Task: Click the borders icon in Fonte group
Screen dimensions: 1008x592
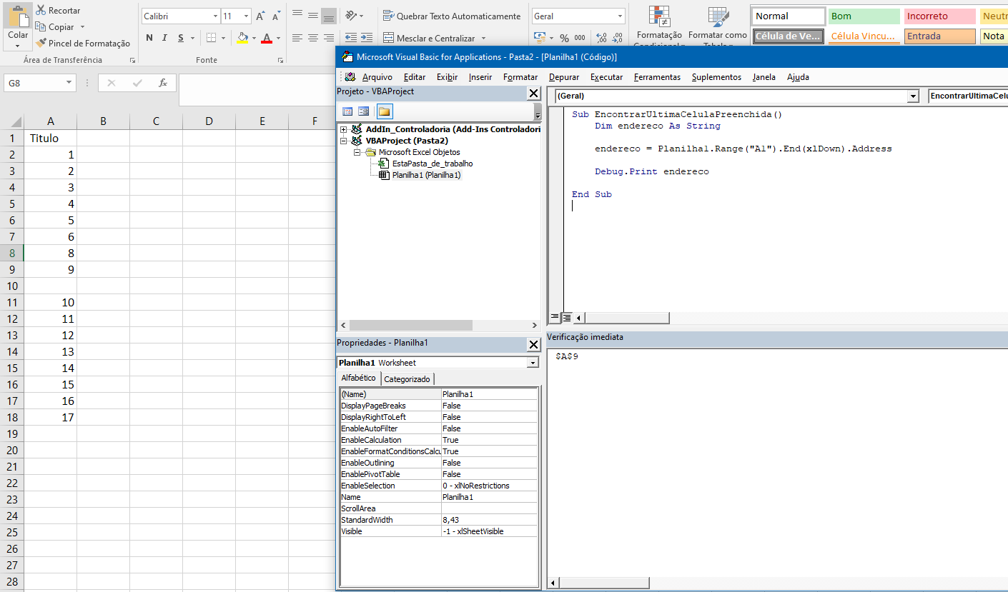Action: coord(211,38)
